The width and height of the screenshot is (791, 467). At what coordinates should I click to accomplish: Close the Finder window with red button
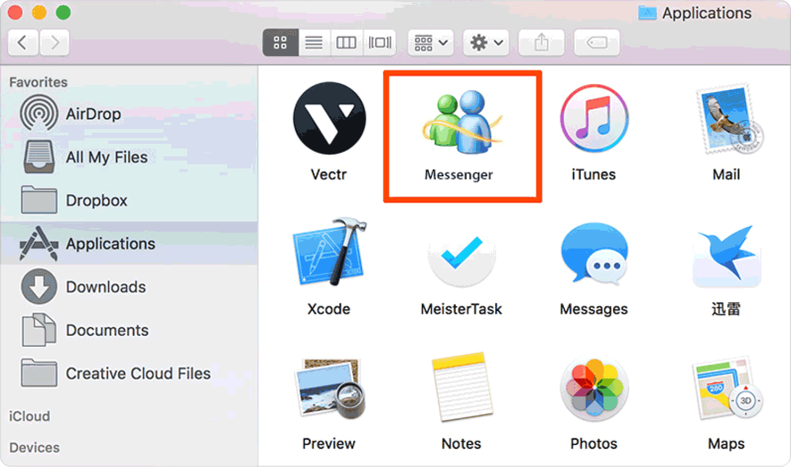point(15,12)
